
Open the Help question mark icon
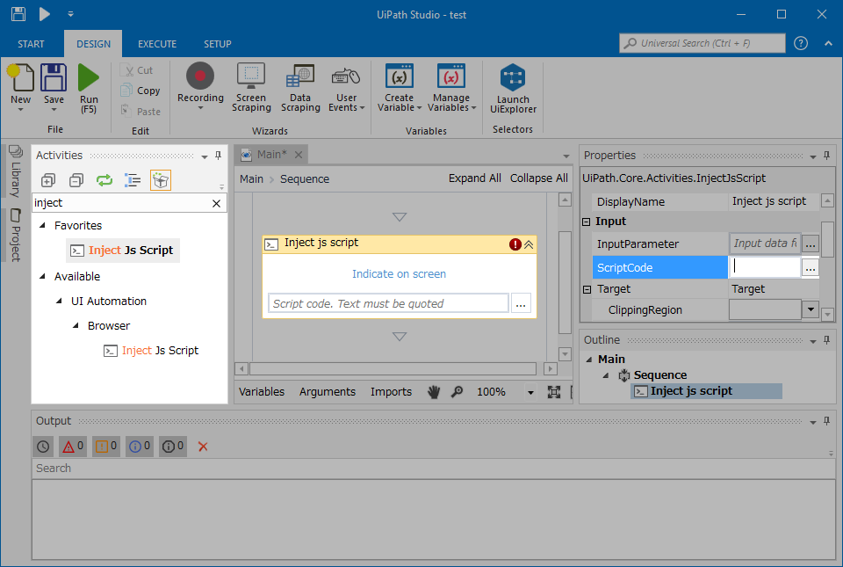point(801,43)
